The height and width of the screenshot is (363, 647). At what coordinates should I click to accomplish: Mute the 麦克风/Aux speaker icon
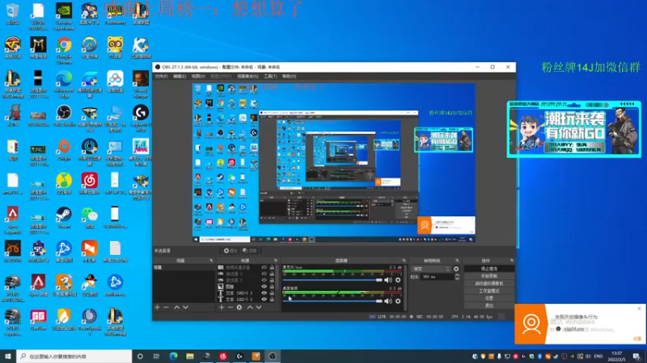[388, 280]
